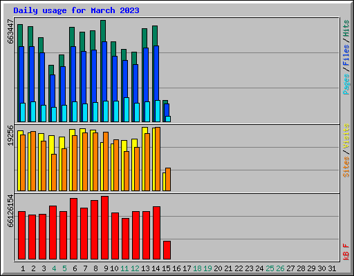354x276 pixels.
Task: Click day 8 on the x-axis
Action: click(95, 268)
